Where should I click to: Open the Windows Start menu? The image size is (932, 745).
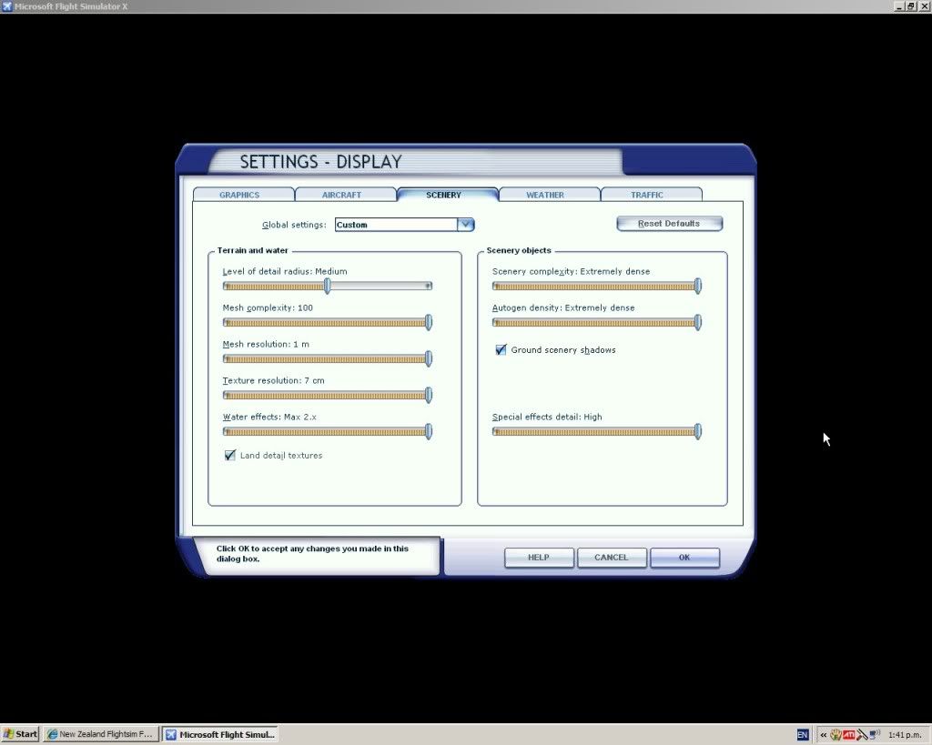point(20,734)
